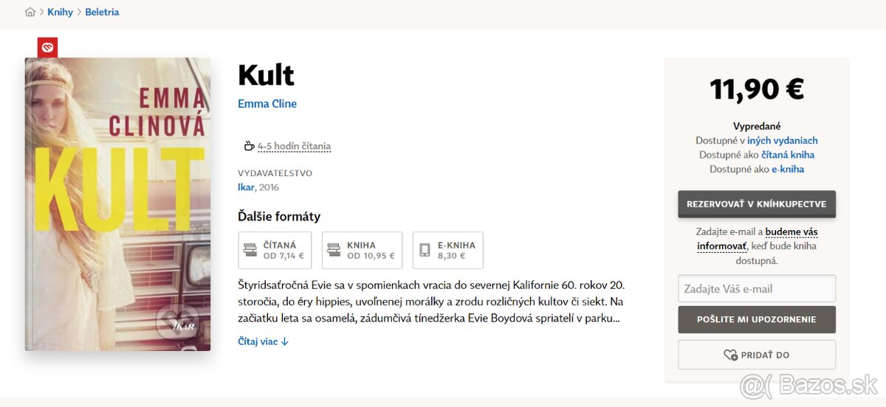The width and height of the screenshot is (886, 407).
Task: Click the coffee cup reading time icon
Action: tap(249, 146)
